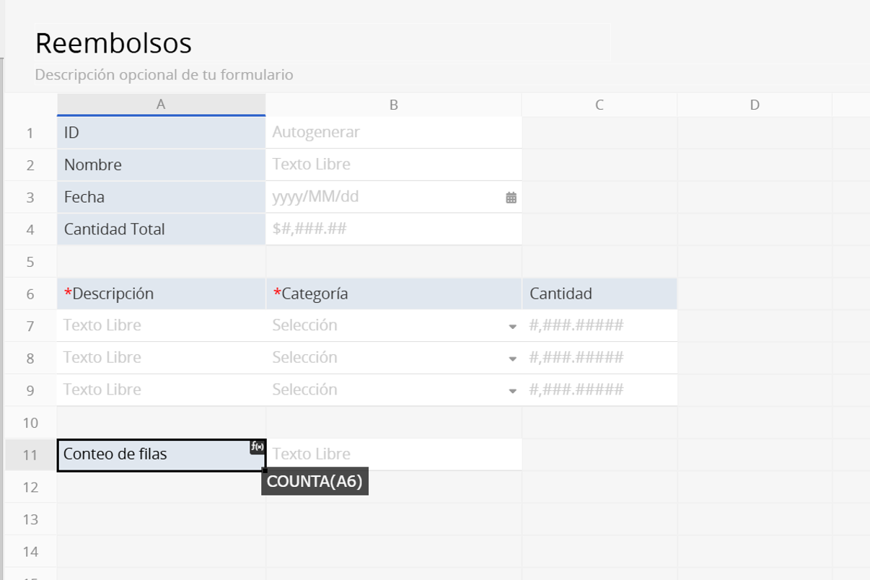Click the Nombre Texto Libre field
This screenshot has height=580, width=870.
pyautogui.click(x=393, y=164)
